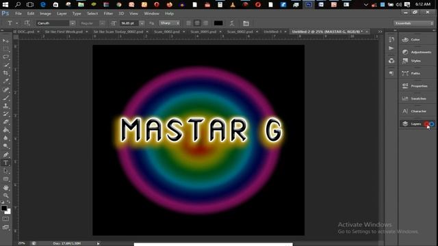Click the text color swatch

218,23
